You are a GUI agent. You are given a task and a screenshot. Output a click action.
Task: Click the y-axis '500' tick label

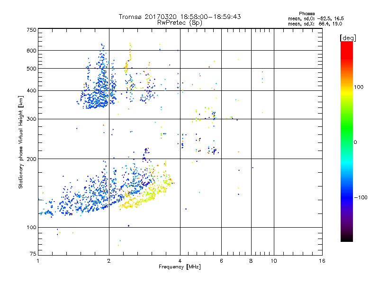(x=31, y=69)
